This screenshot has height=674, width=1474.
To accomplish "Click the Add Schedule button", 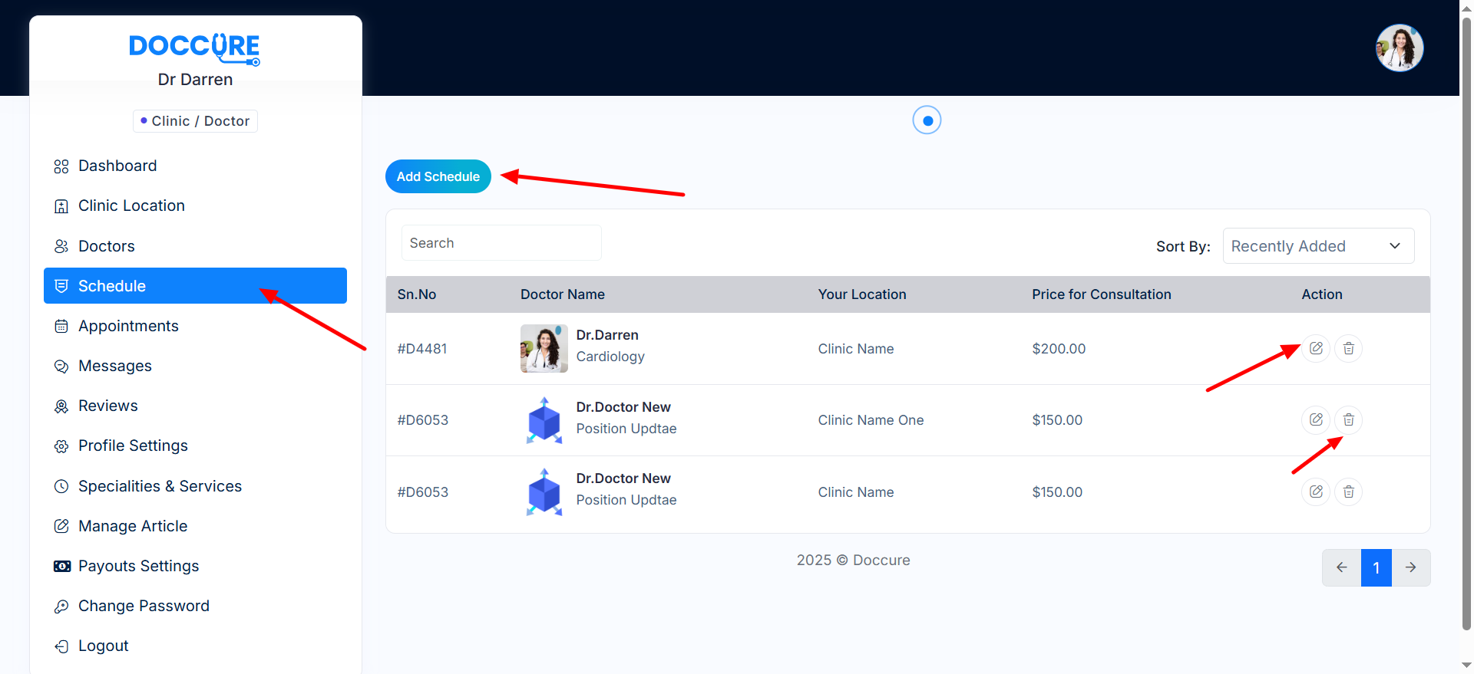I will (x=438, y=176).
